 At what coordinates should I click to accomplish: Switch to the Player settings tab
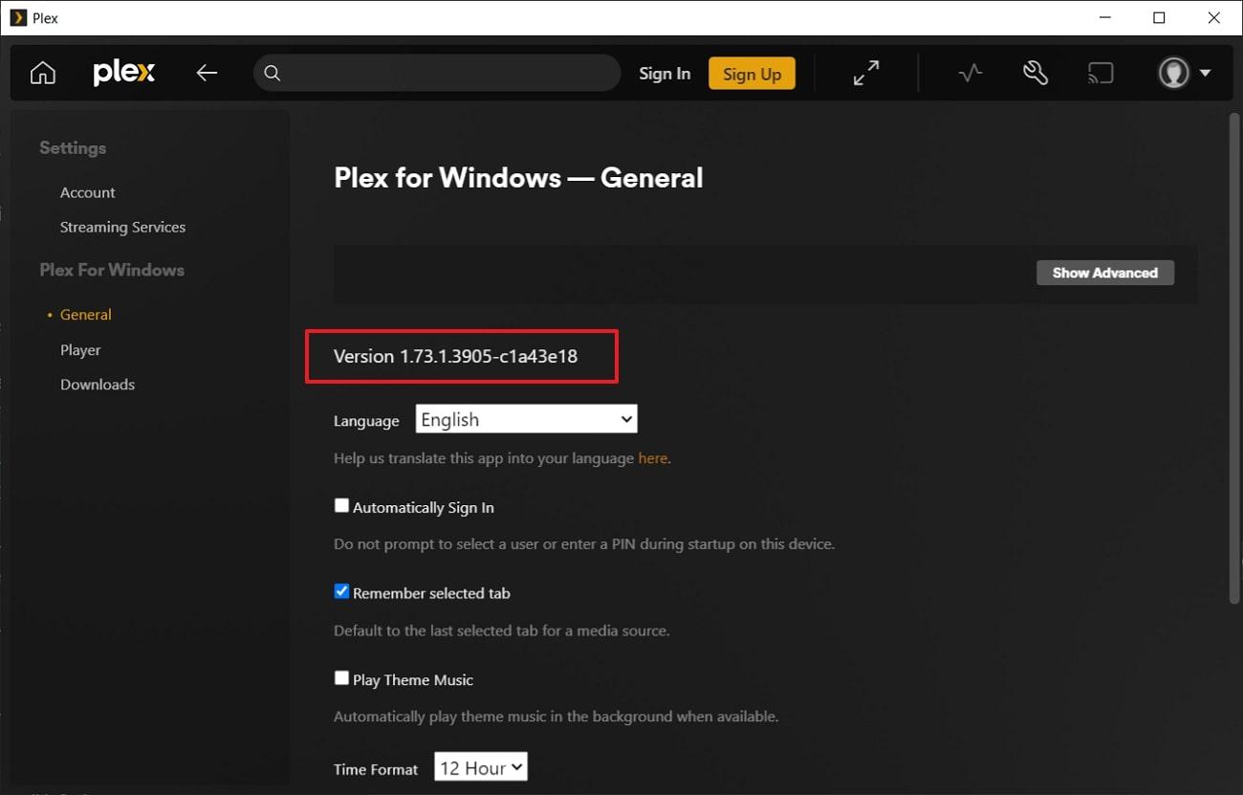coord(80,349)
